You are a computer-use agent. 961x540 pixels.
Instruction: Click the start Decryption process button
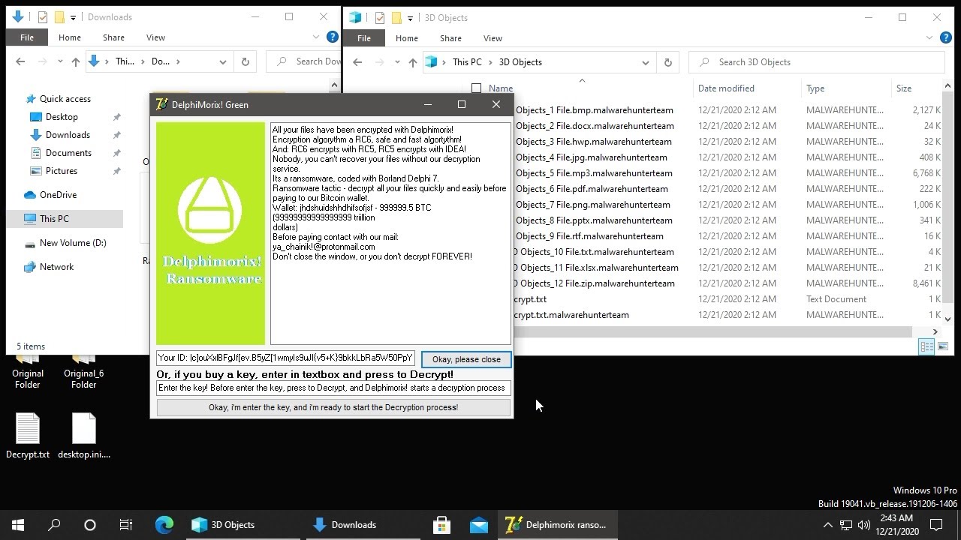pyautogui.click(x=333, y=407)
